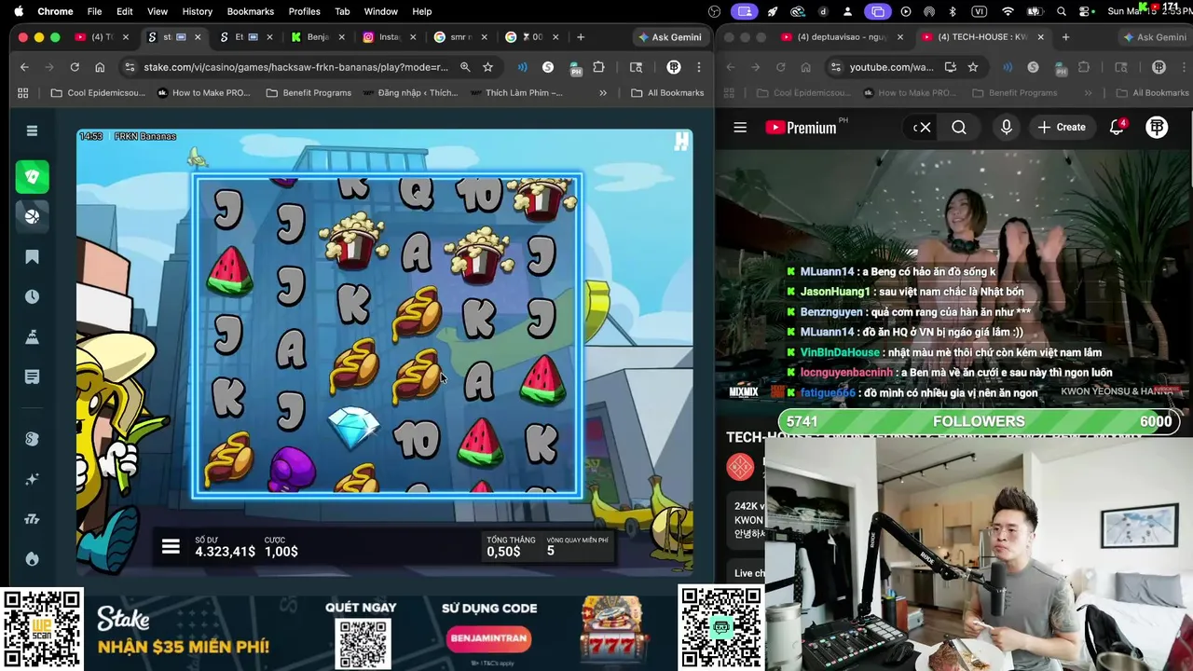Click Create button on YouTube
Screen dimensions: 1193x671
(x=1062, y=128)
